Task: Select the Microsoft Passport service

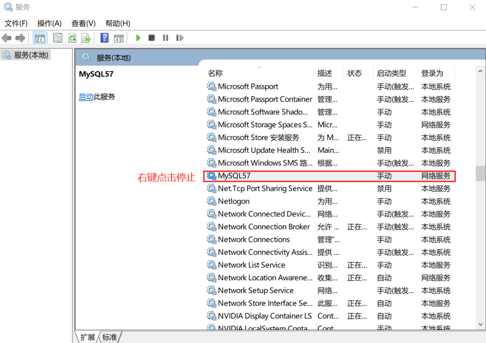Action: click(x=330, y=86)
